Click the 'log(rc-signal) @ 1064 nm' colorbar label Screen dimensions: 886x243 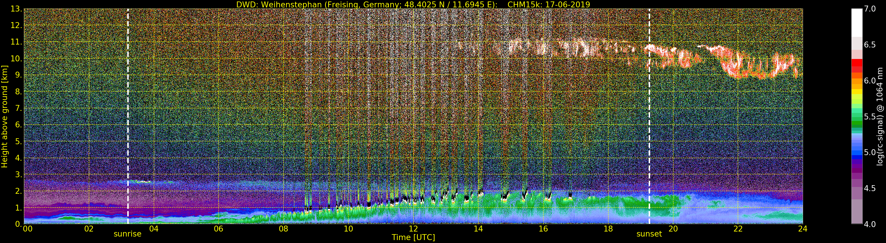(x=880, y=116)
